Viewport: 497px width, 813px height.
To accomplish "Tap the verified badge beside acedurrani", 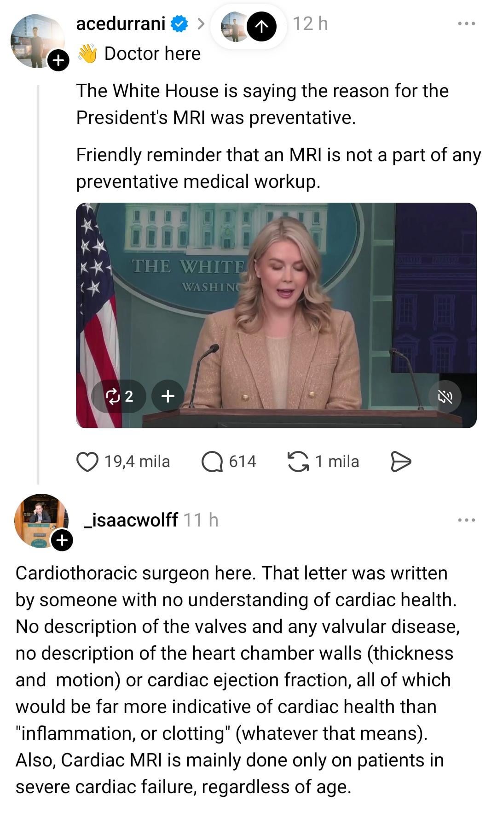I will 179,23.
